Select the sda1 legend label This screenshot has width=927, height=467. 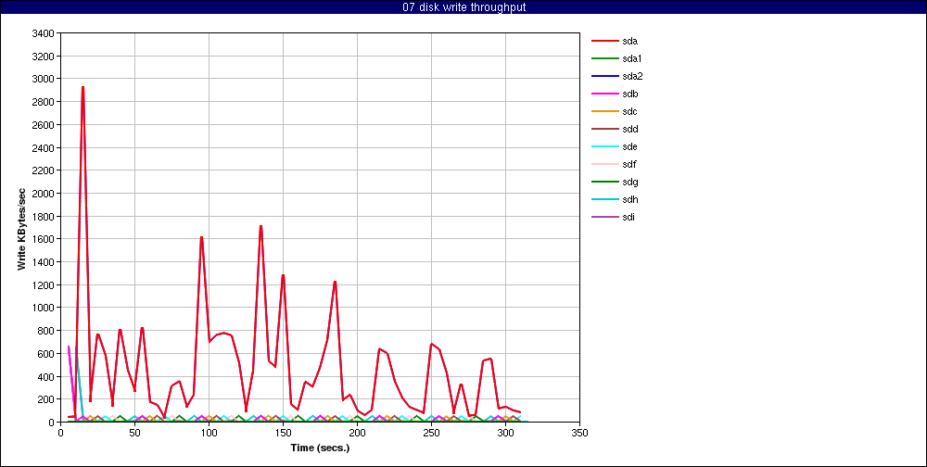point(631,59)
